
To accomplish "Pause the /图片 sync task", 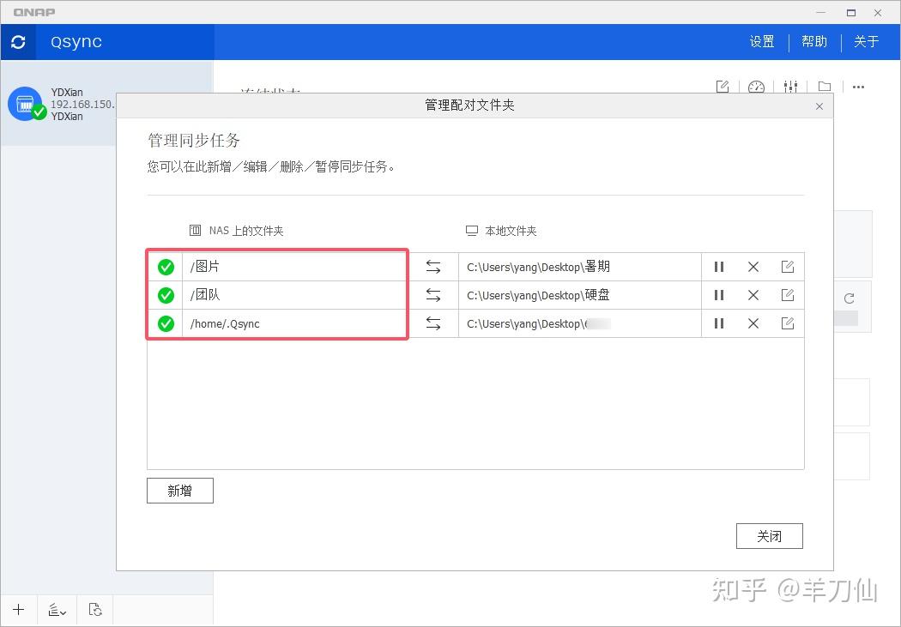I will pos(719,266).
